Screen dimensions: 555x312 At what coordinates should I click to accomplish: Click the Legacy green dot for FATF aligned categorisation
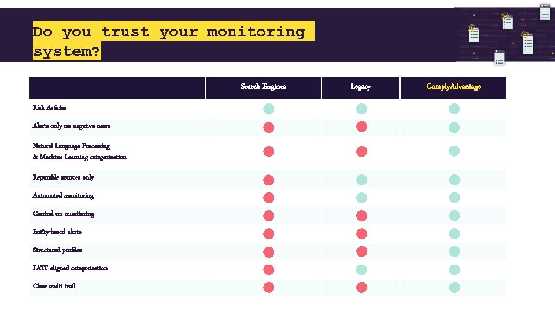tap(361, 270)
